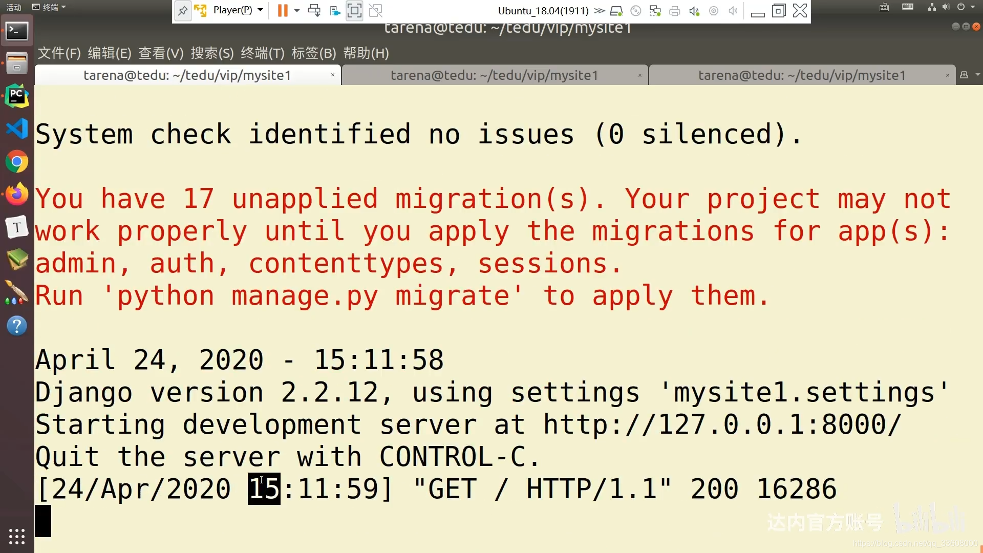The height and width of the screenshot is (553, 983).
Task: Click the Unity mode icon
Action: (376, 11)
